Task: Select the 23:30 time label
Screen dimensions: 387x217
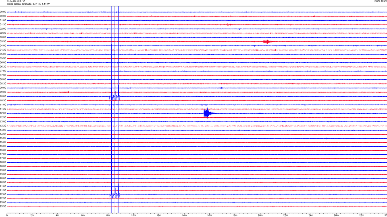Action: [x=3, y=207]
